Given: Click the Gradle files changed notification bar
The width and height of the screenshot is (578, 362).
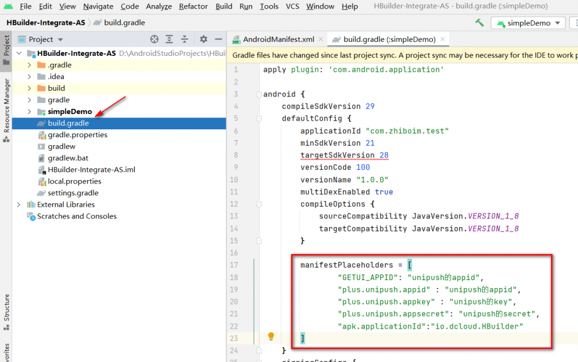Looking at the screenshot, I should 402,55.
